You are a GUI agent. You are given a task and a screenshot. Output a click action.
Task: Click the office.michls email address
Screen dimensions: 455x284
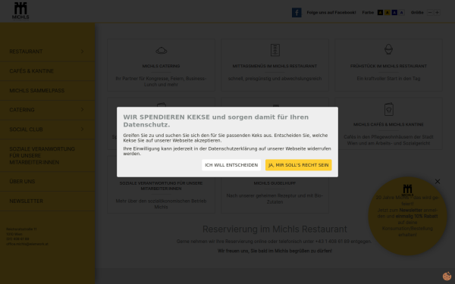click(x=27, y=244)
